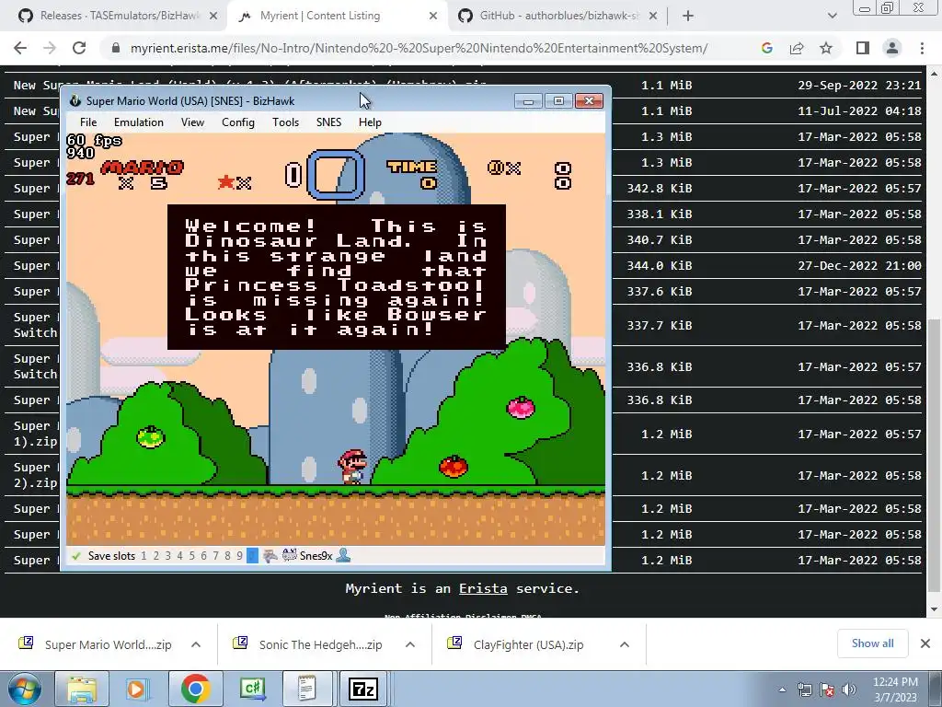The image size is (942, 707).
Task: Open Windows Explorer from taskbar
Action: (82, 689)
